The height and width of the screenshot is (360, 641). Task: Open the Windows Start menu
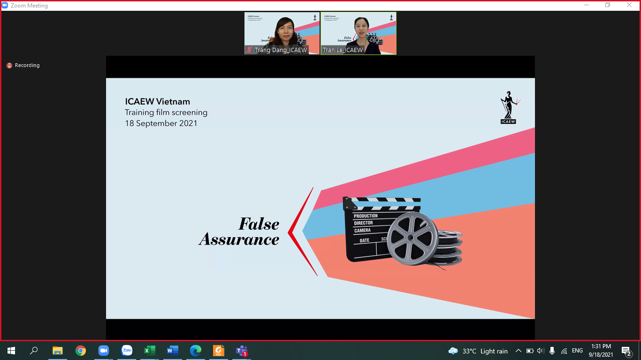click(11, 351)
